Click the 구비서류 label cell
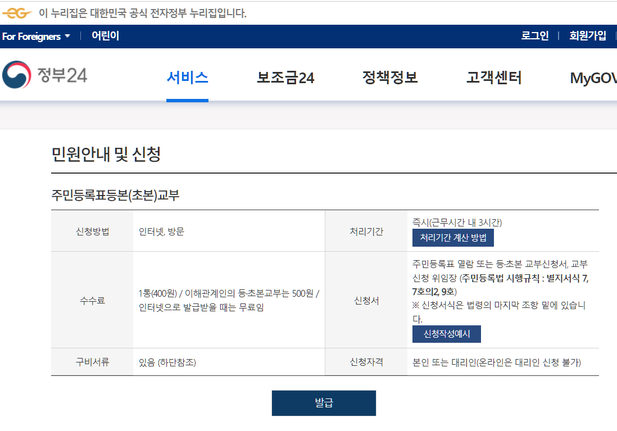The height and width of the screenshot is (431, 617). click(93, 362)
